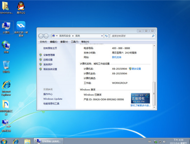Open the taskbar file explorer folder

27,141
